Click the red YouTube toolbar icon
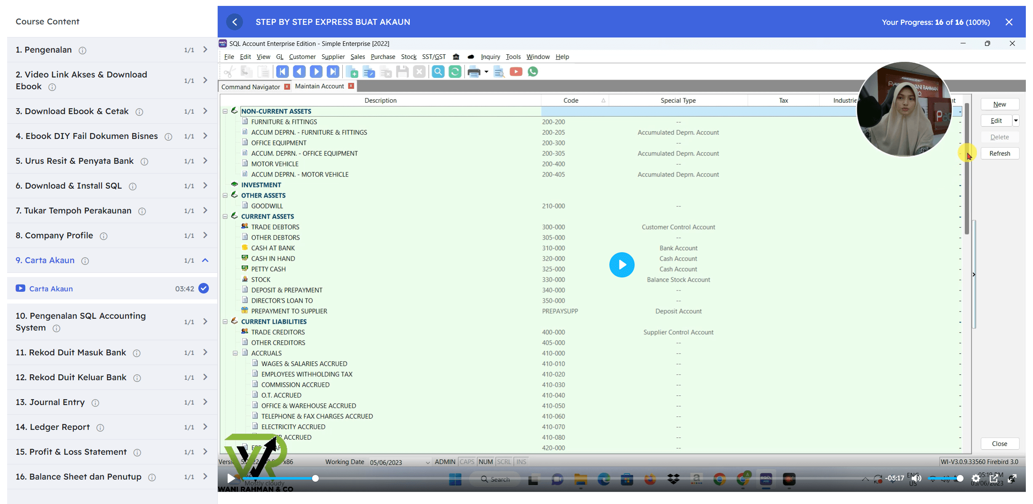1033x504 pixels. click(x=516, y=72)
